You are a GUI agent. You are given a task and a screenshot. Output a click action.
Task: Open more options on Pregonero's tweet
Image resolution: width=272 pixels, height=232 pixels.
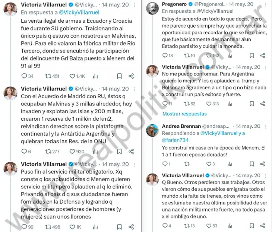coord(265,5)
